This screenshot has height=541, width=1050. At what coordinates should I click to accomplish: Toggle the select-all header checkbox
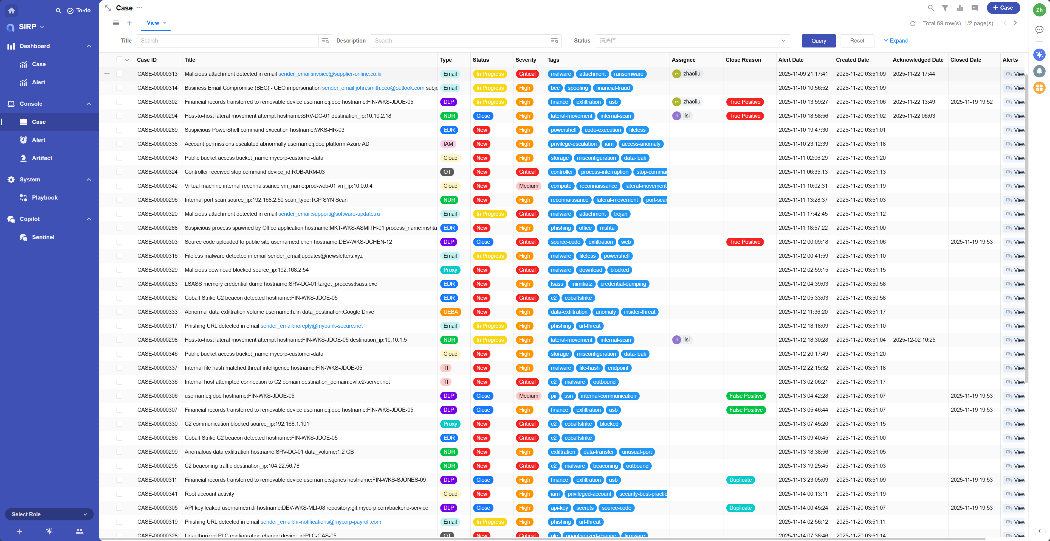[119, 60]
